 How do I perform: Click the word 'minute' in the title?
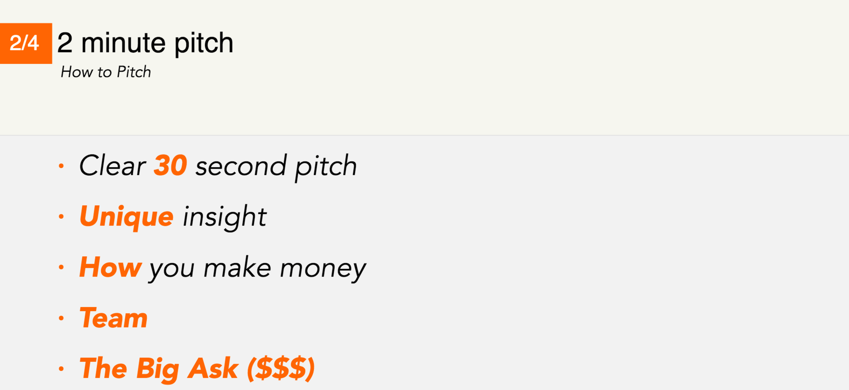(123, 43)
